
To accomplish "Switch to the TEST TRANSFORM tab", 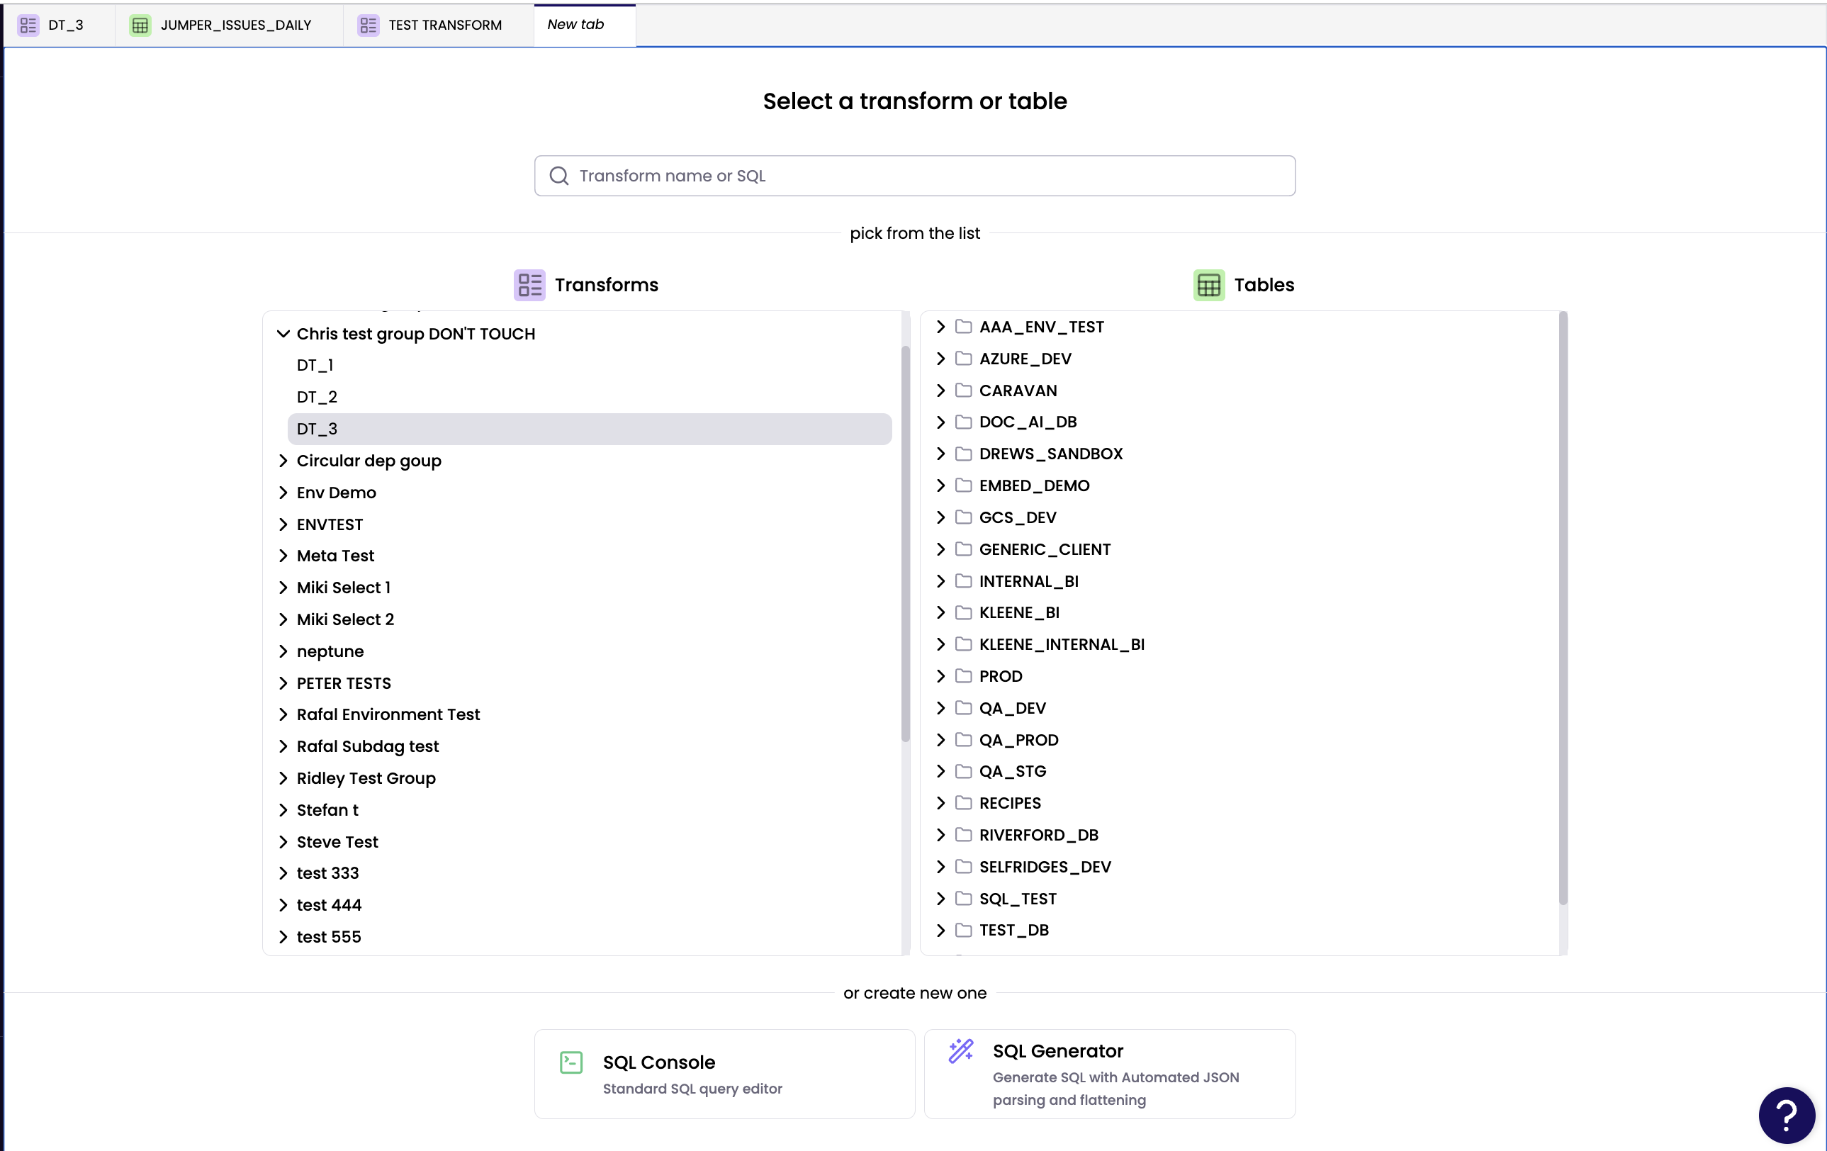I will [439, 25].
